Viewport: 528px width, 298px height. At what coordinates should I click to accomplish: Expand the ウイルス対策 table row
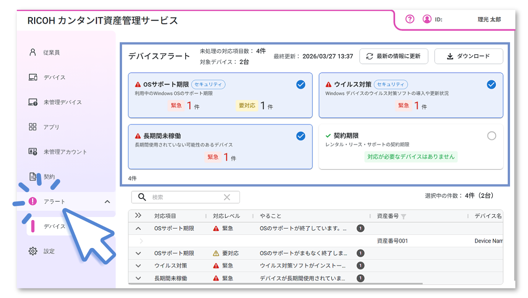[139, 266]
